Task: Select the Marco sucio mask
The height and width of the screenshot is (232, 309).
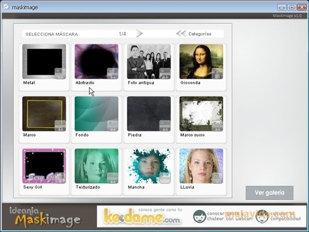Action: pyautogui.click(x=201, y=113)
